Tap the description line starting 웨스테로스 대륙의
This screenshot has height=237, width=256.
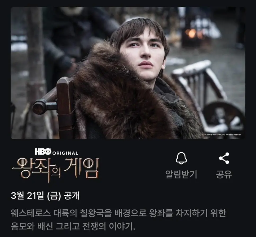point(118,213)
